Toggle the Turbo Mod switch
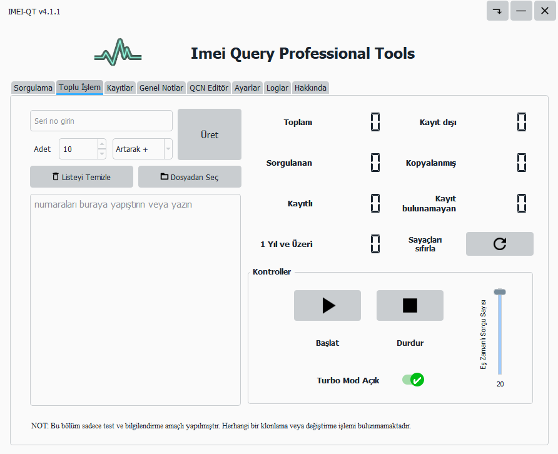 (413, 380)
